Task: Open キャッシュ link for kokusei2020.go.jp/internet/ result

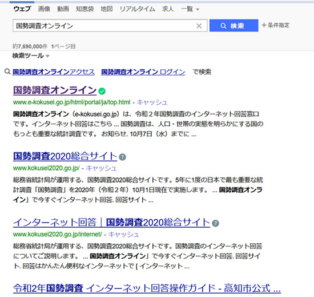Action: pyautogui.click(x=123, y=235)
